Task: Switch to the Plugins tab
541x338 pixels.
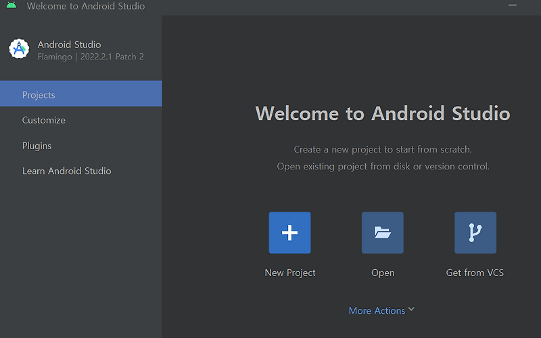Action: point(80,146)
